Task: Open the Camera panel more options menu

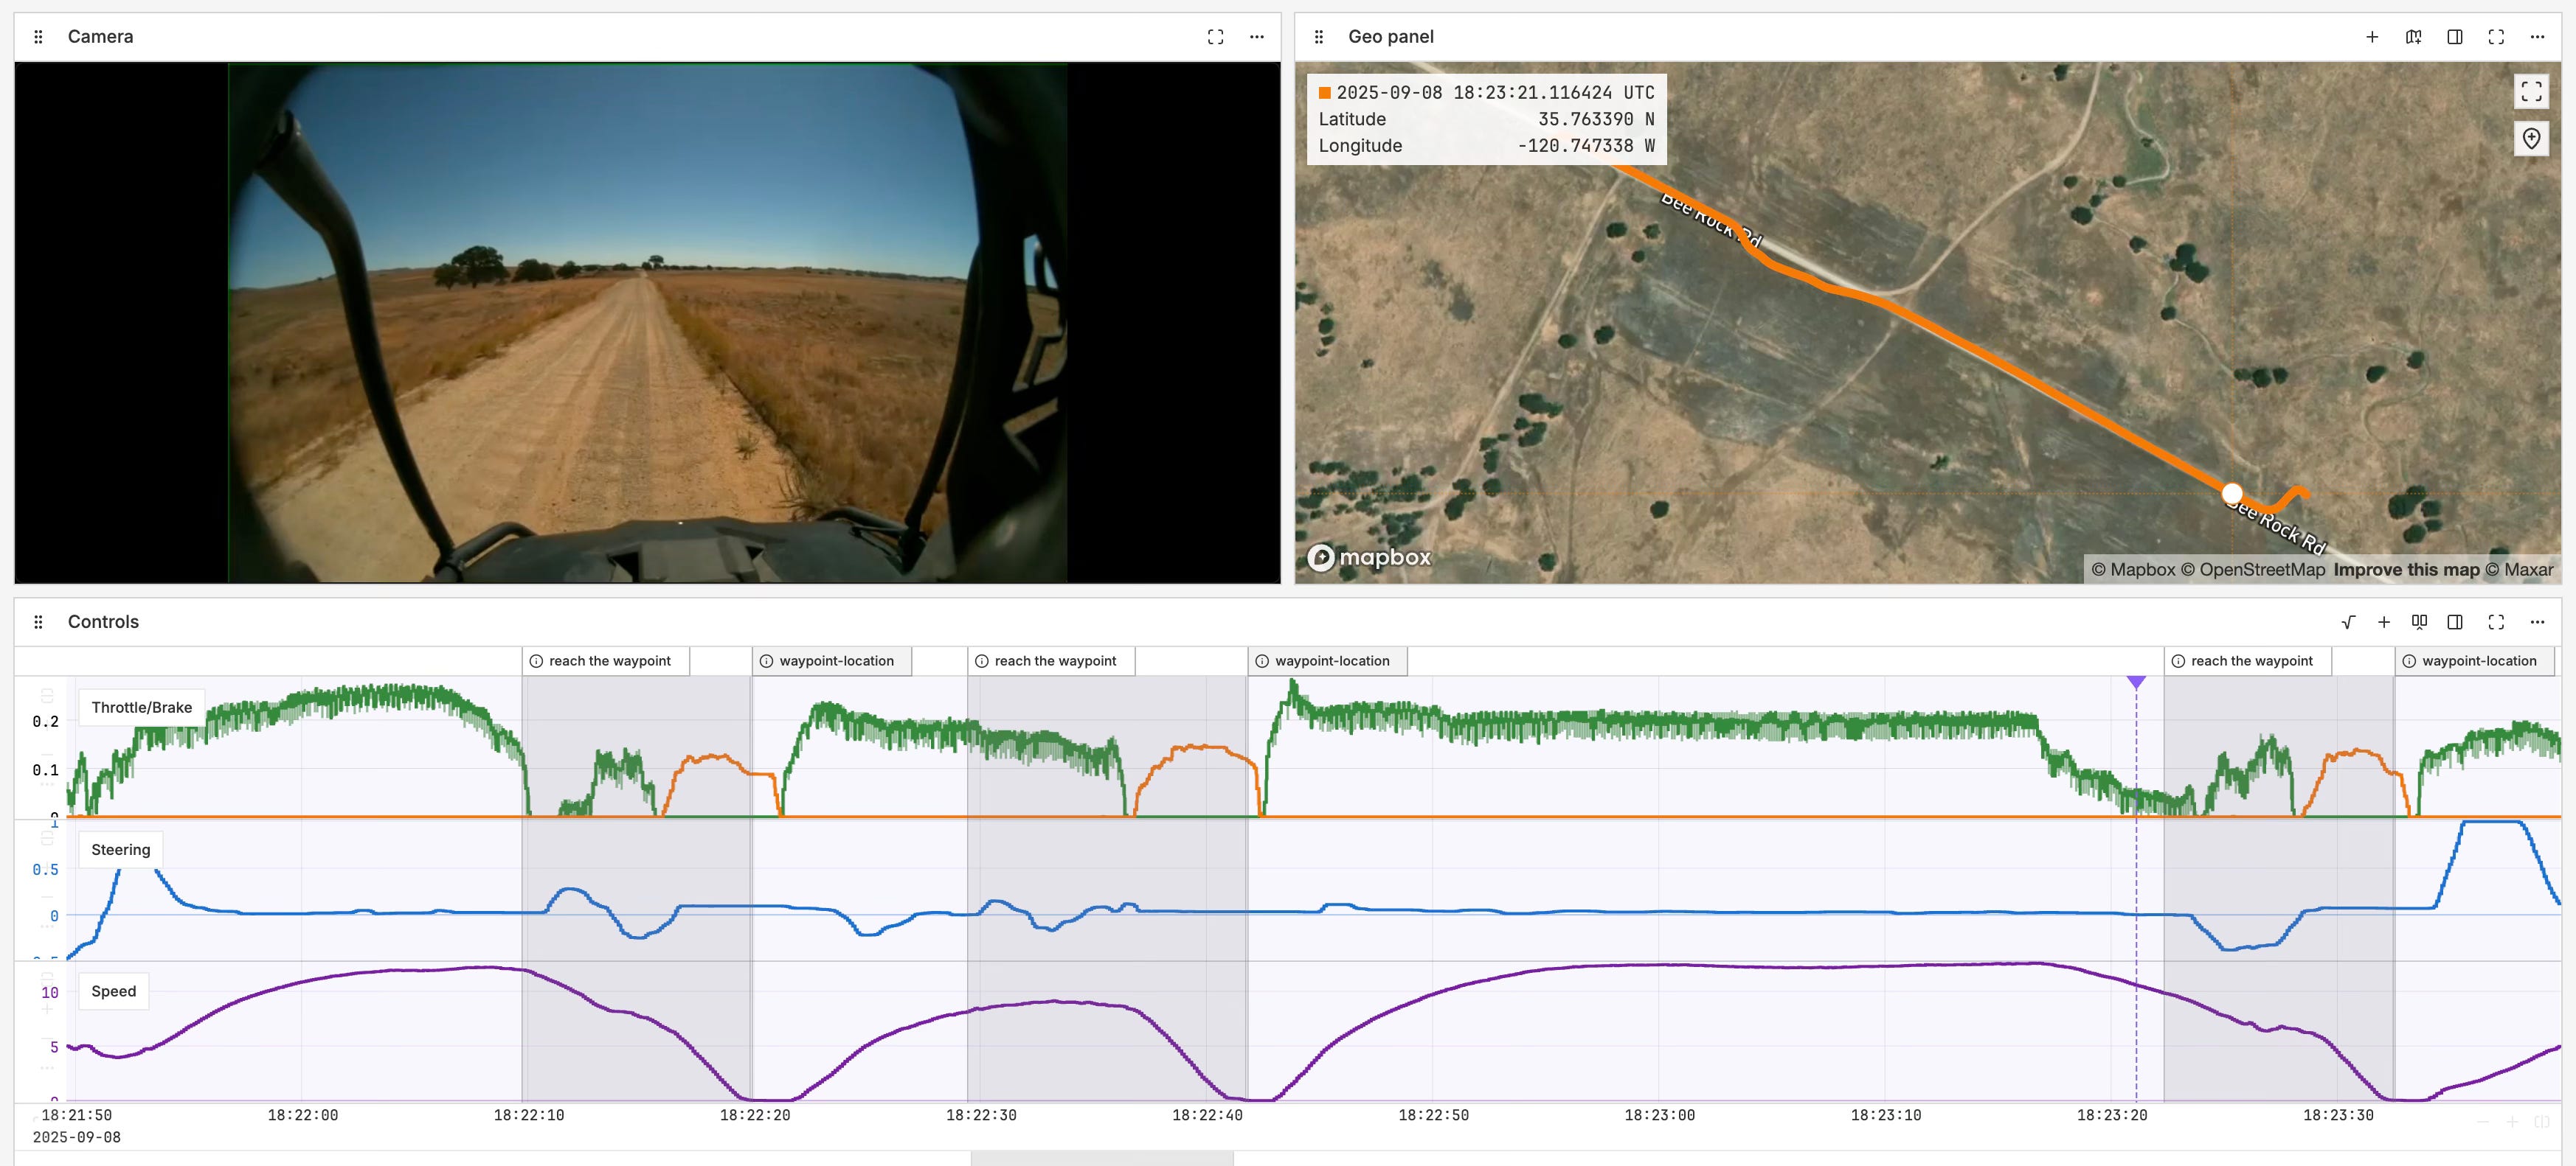Action: tap(1257, 37)
